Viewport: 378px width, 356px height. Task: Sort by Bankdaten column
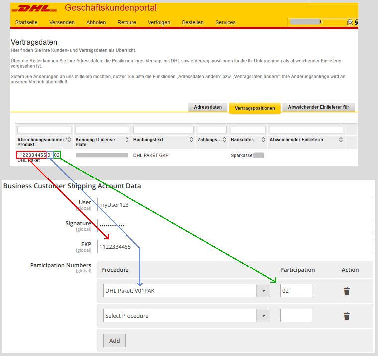[x=263, y=140]
